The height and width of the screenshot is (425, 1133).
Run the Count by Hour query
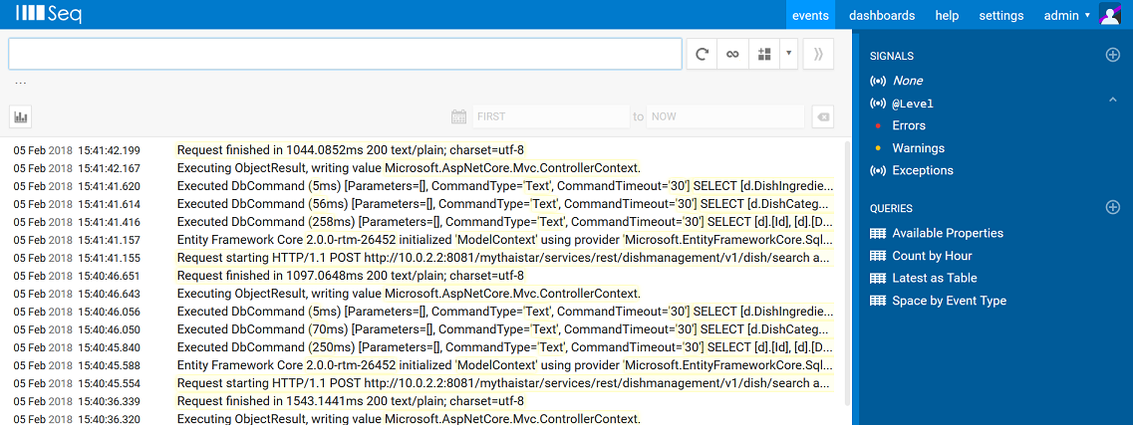pos(932,256)
